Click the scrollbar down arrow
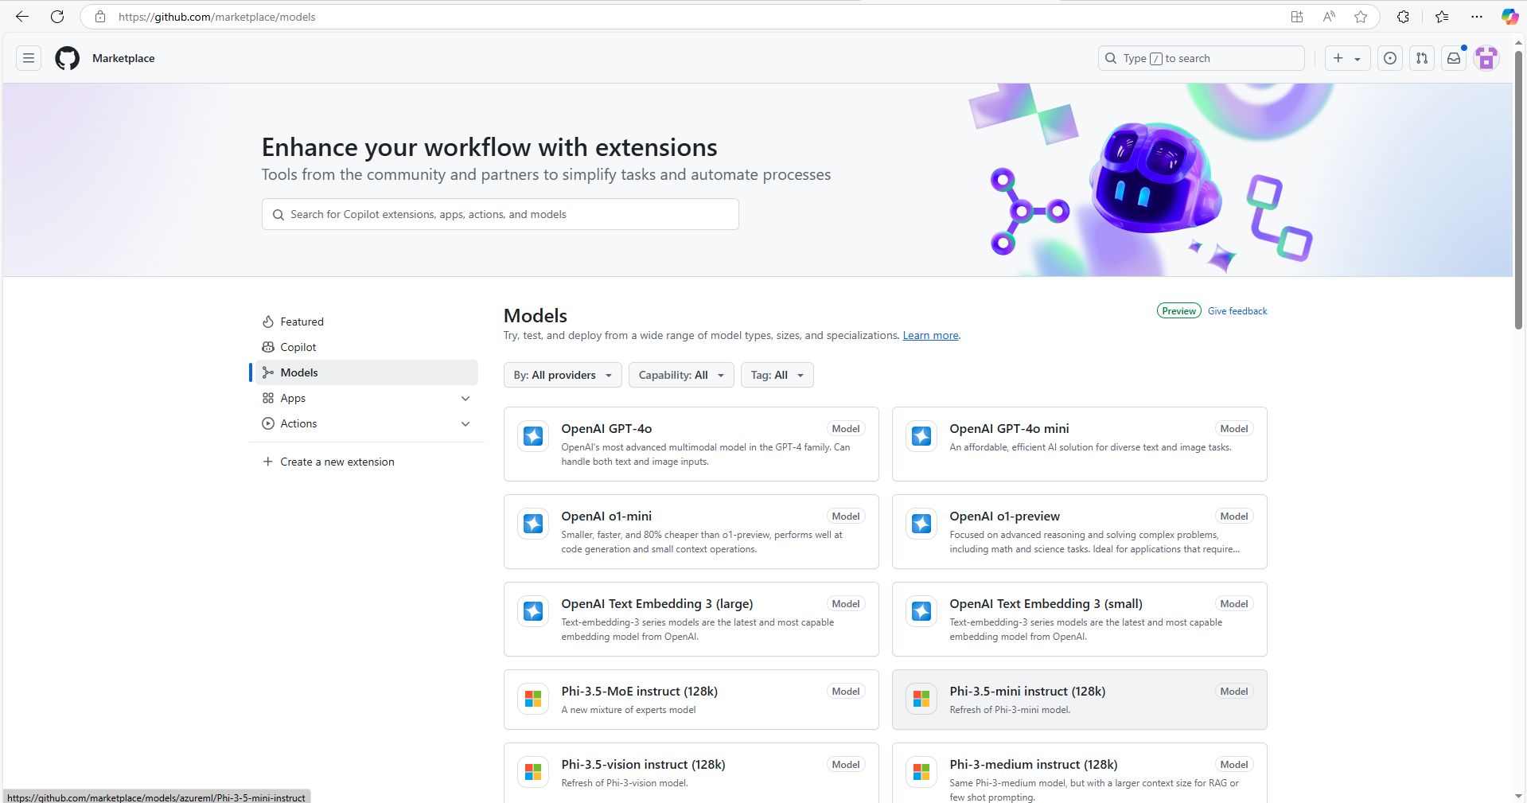Image resolution: width=1527 pixels, height=803 pixels. click(x=1518, y=795)
